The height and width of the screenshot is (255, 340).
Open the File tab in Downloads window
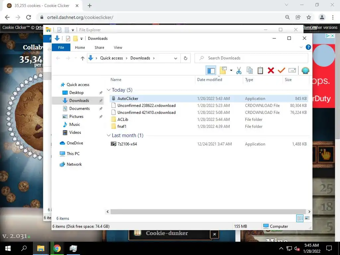pos(61,47)
